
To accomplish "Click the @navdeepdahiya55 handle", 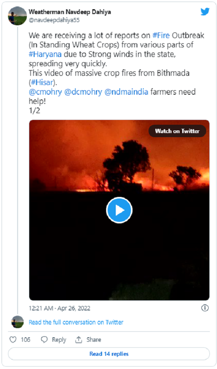I will tap(54, 20).
